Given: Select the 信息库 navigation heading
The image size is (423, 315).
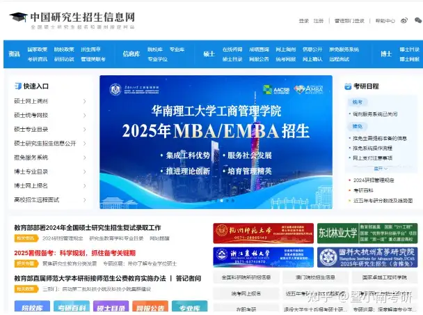Looking at the screenshot, I should click(x=131, y=54).
